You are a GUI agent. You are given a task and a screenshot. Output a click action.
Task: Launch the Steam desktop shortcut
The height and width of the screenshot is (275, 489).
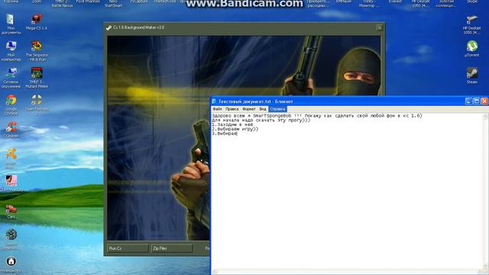pos(472,76)
